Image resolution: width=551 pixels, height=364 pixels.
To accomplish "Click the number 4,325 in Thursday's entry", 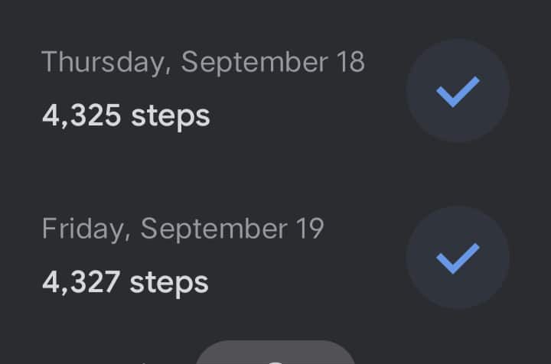I will point(81,115).
